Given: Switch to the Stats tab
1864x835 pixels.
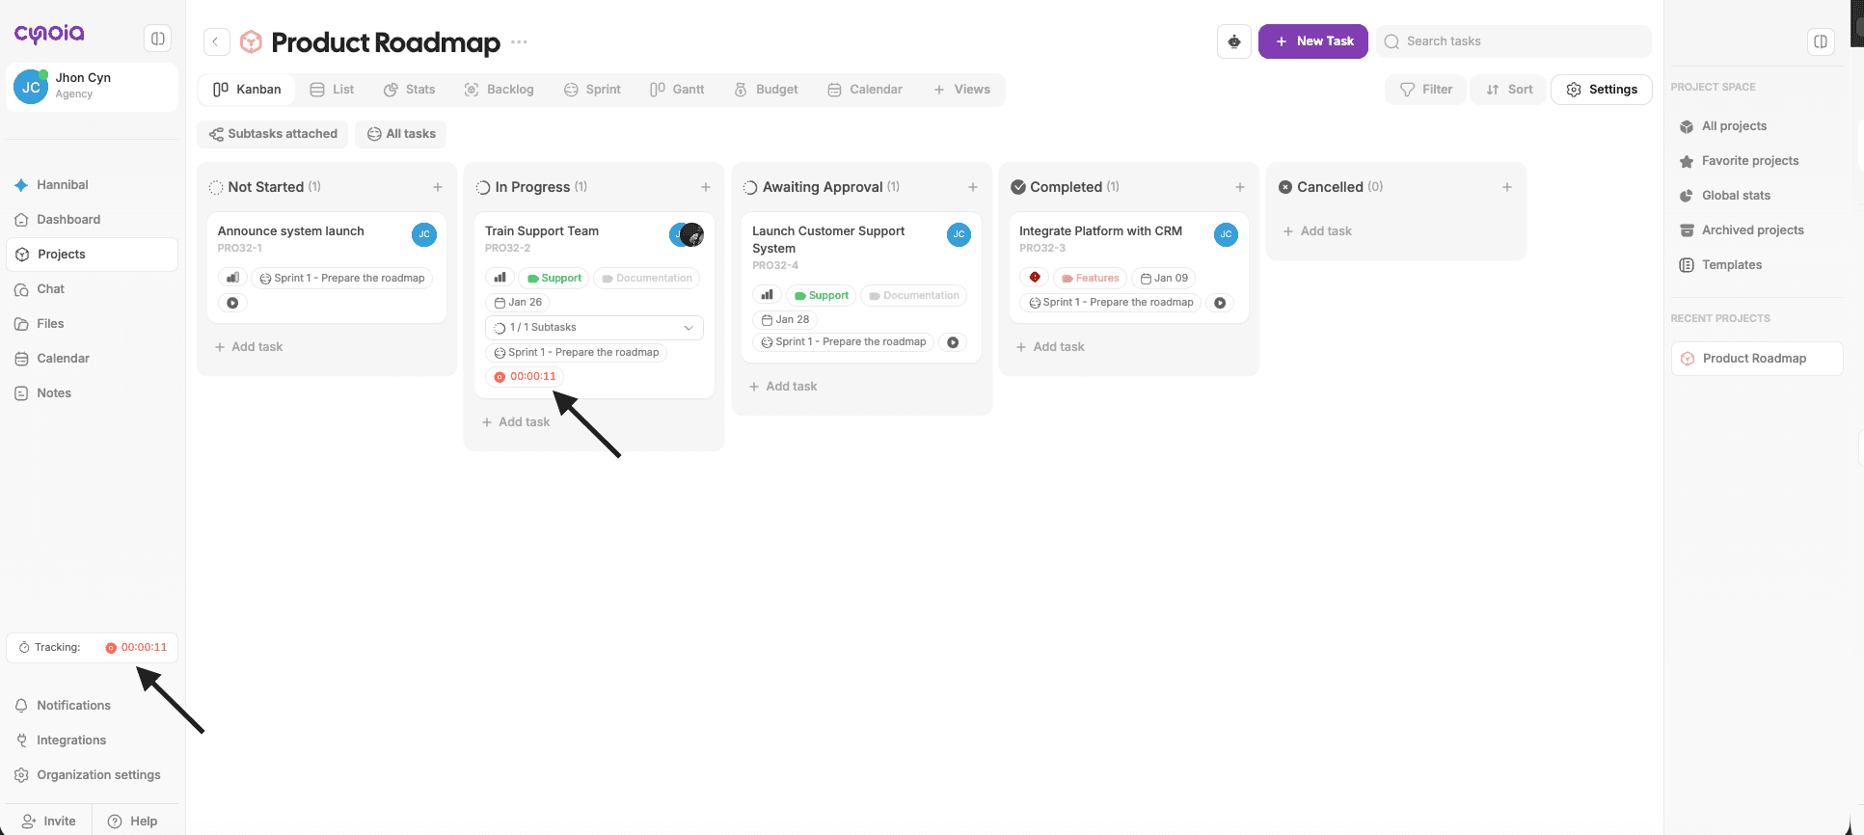Looking at the screenshot, I should tap(409, 90).
